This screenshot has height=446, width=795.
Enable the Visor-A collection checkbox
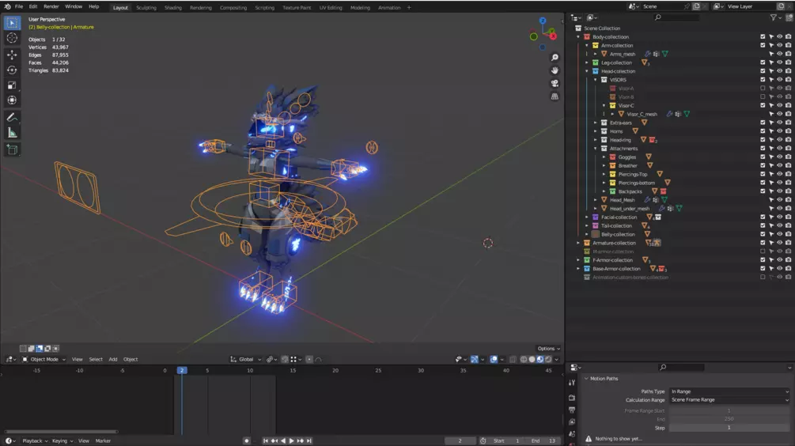(x=763, y=89)
